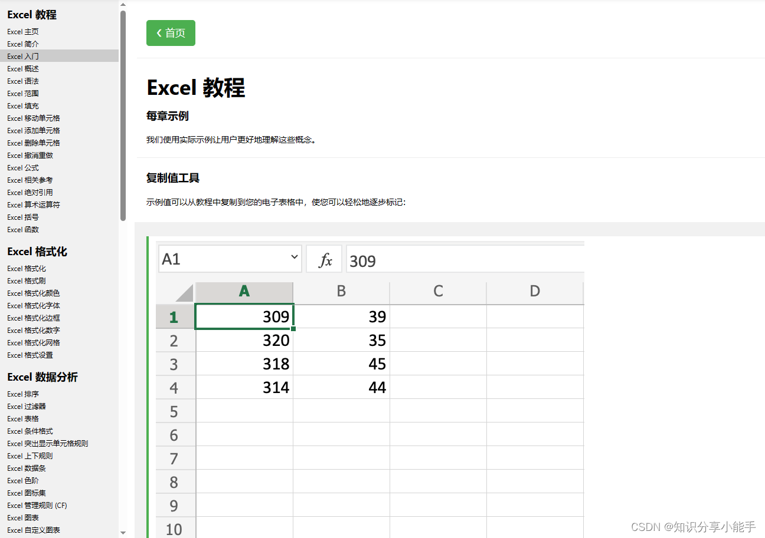Go to Excel 概述 page

(x=23, y=69)
